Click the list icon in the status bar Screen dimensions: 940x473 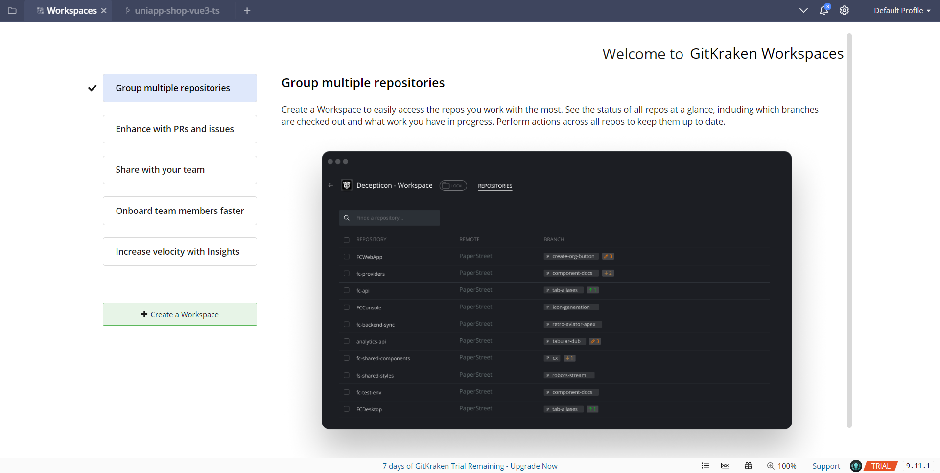click(705, 466)
